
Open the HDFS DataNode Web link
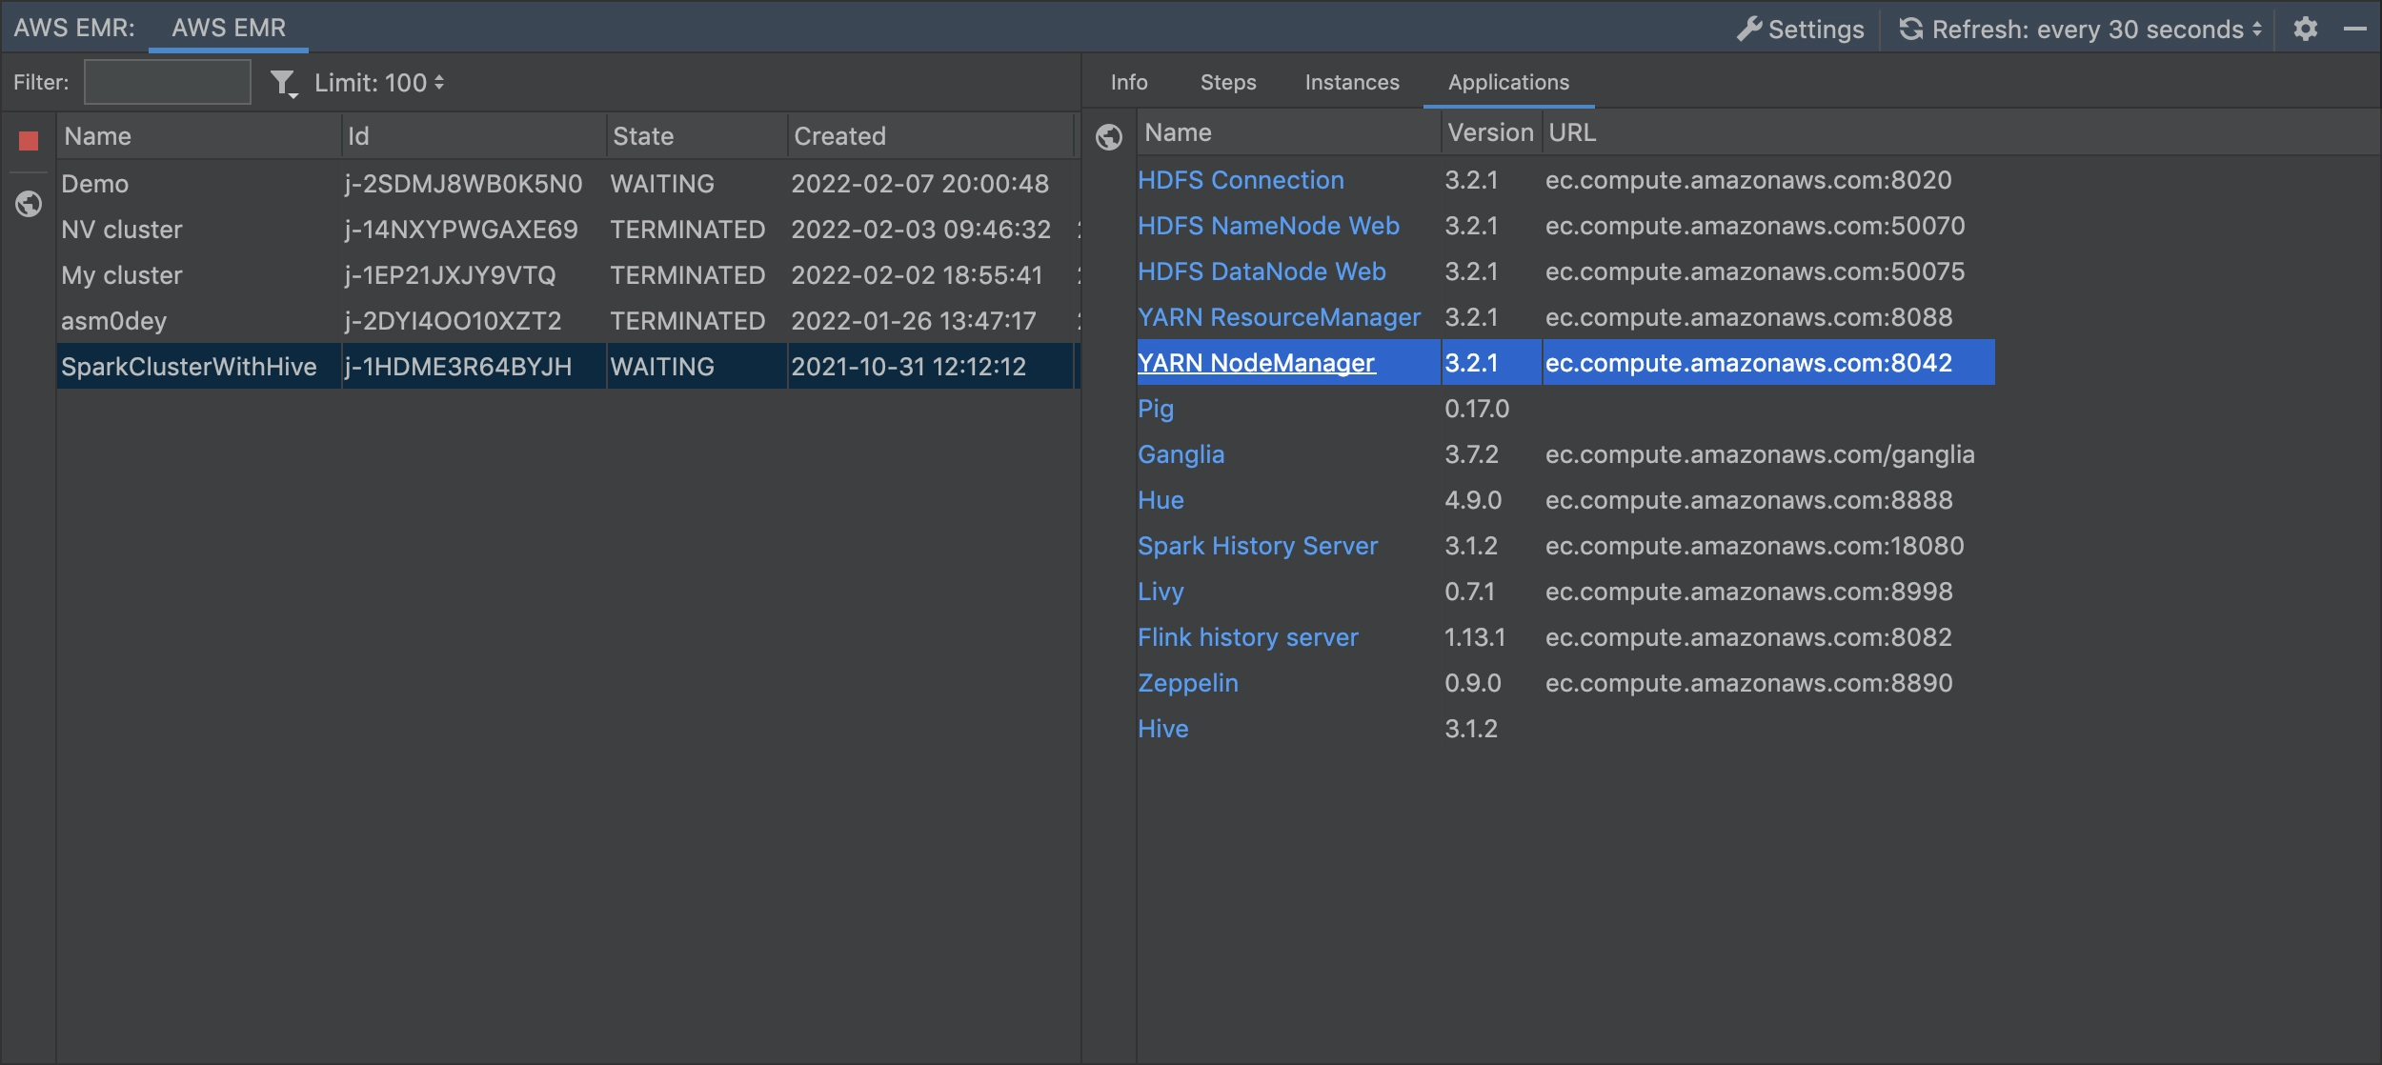(x=1262, y=271)
